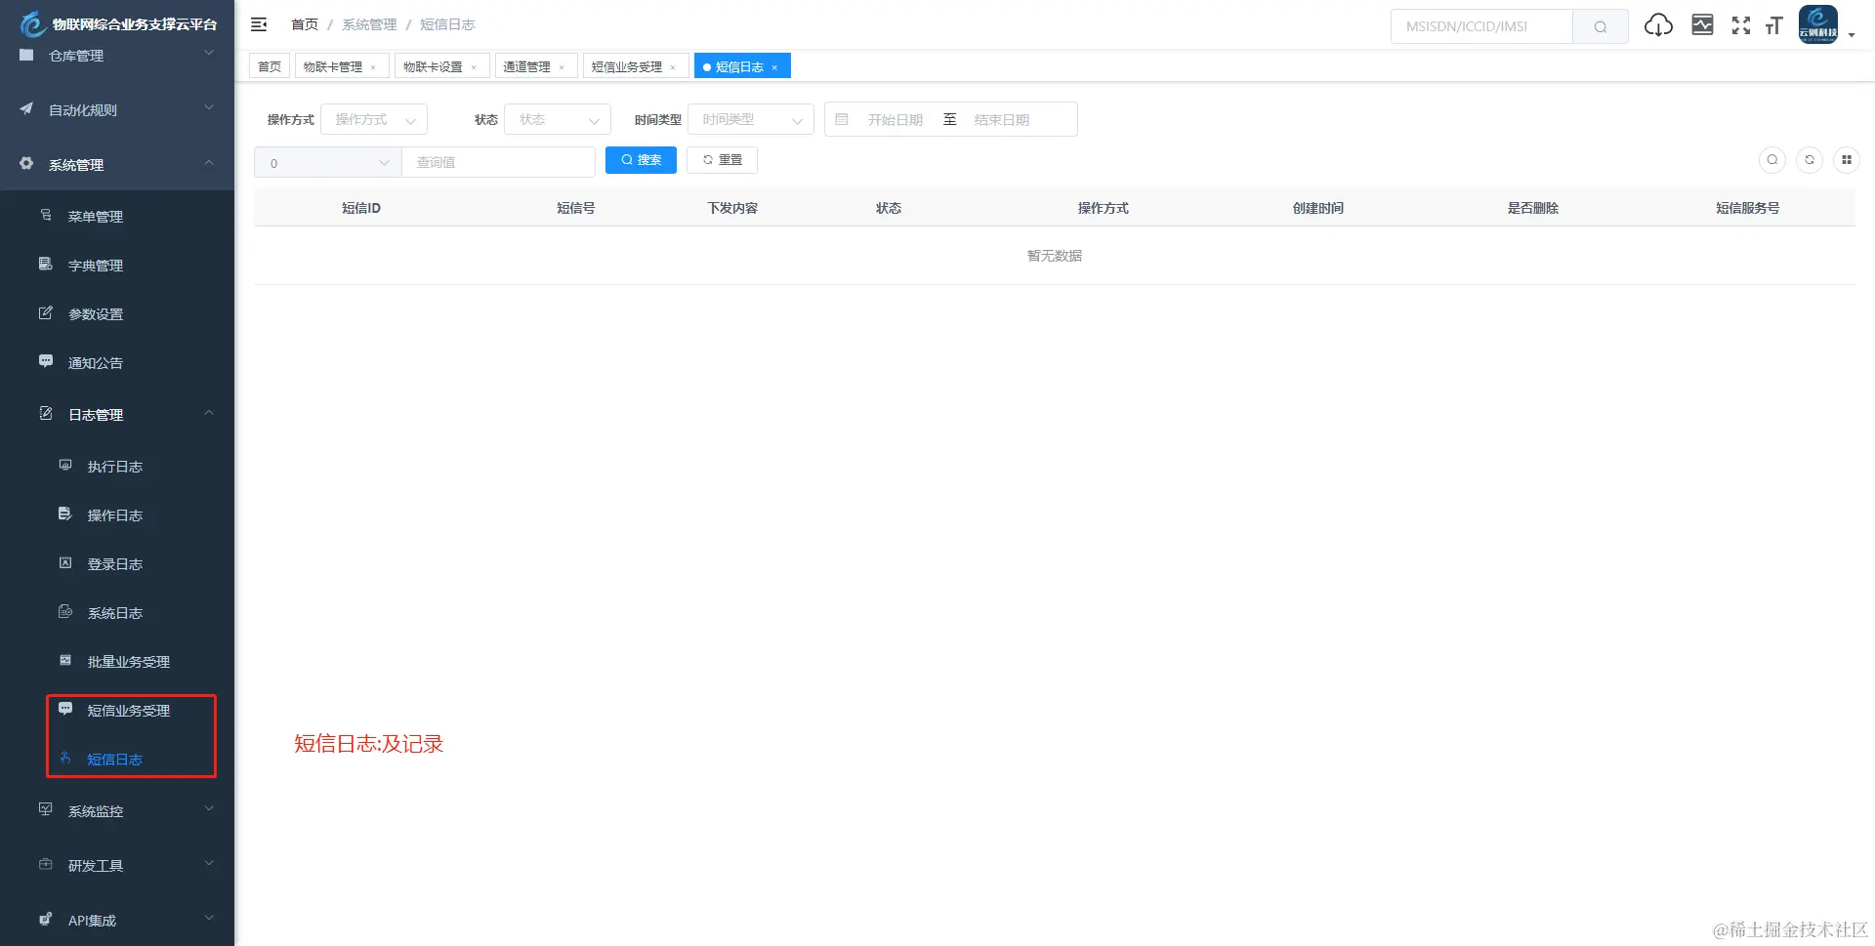Viewport: 1875px width, 946px height.
Task: Click the 创建时间 column header
Action: pos(1318,208)
